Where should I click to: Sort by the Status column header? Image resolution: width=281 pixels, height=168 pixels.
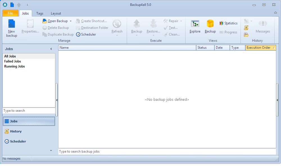(205, 48)
